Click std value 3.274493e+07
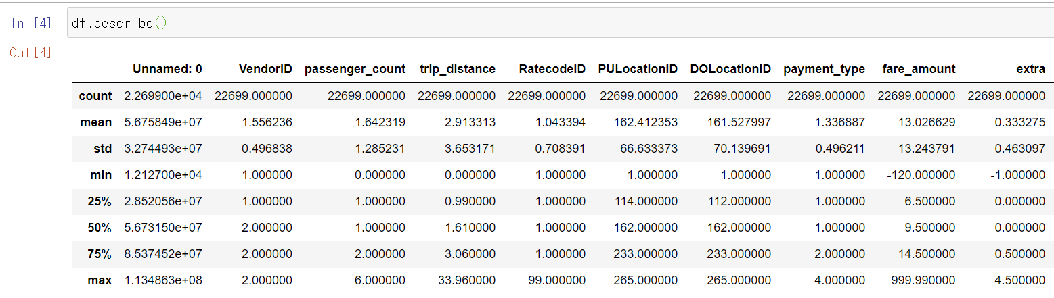Image resolution: width=1054 pixels, height=298 pixels. coord(163,149)
